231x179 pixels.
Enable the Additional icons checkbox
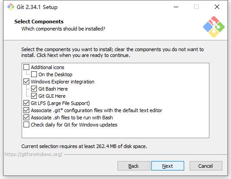coord(26,67)
